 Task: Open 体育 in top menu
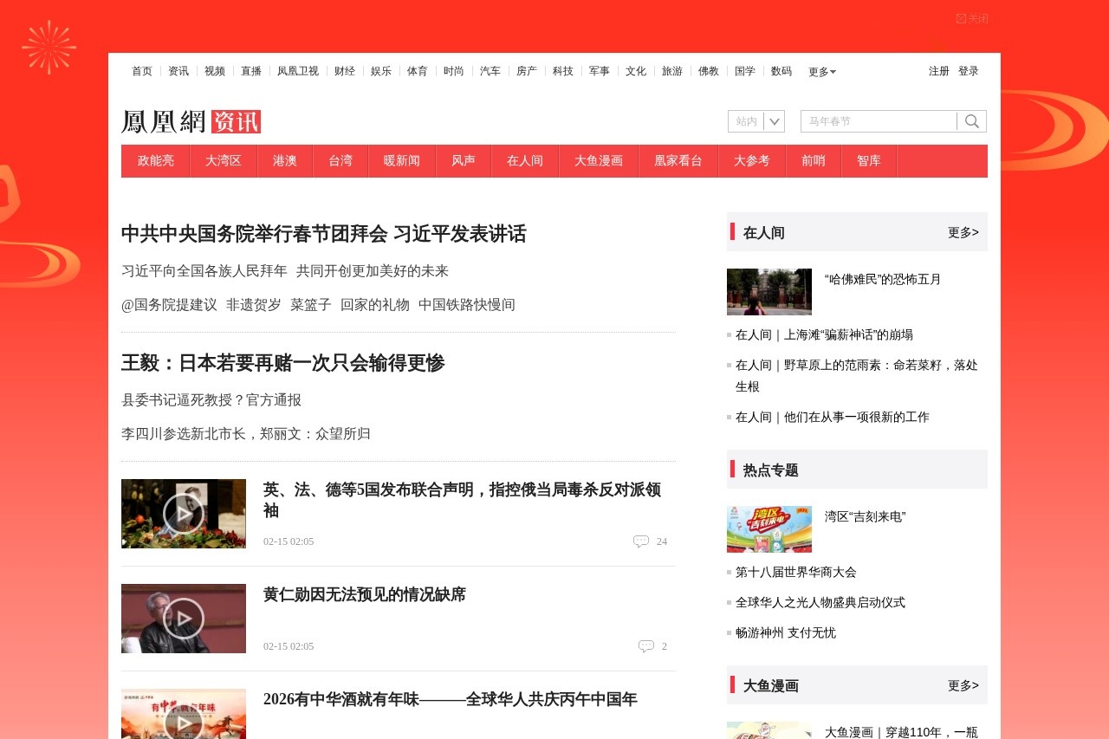[x=418, y=71]
